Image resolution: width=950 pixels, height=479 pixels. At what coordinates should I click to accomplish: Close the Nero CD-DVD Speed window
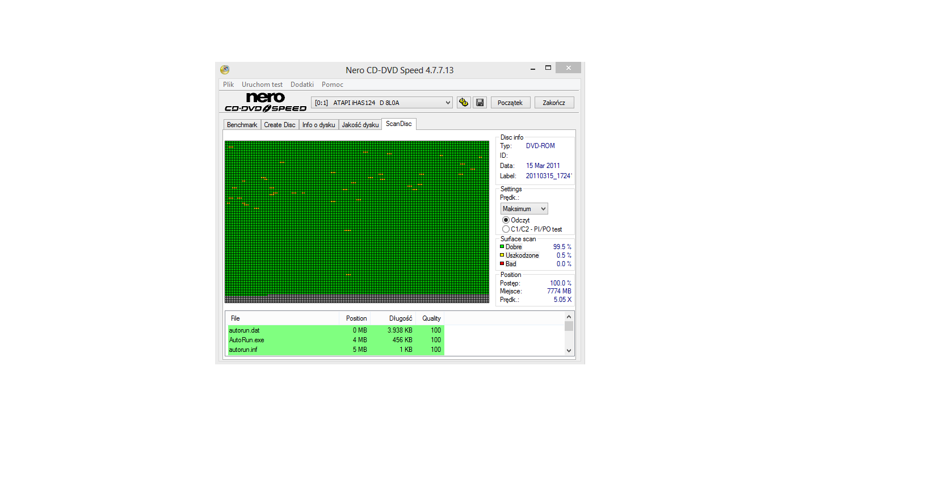click(568, 68)
